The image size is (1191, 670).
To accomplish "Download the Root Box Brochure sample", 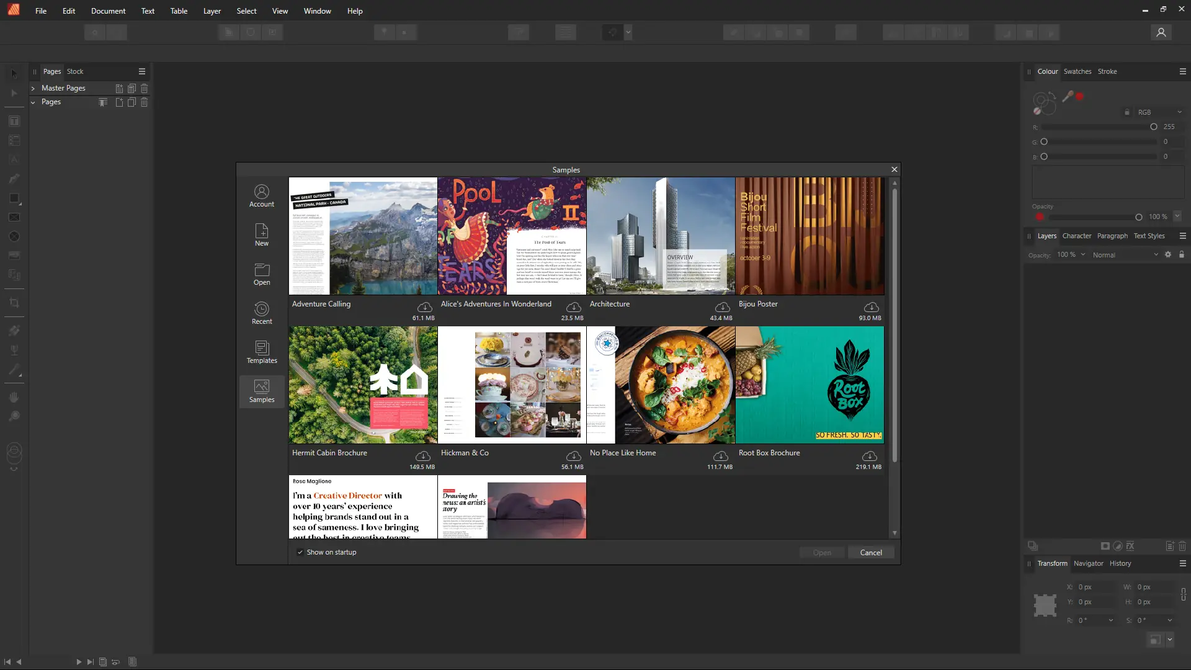I will point(870,456).
